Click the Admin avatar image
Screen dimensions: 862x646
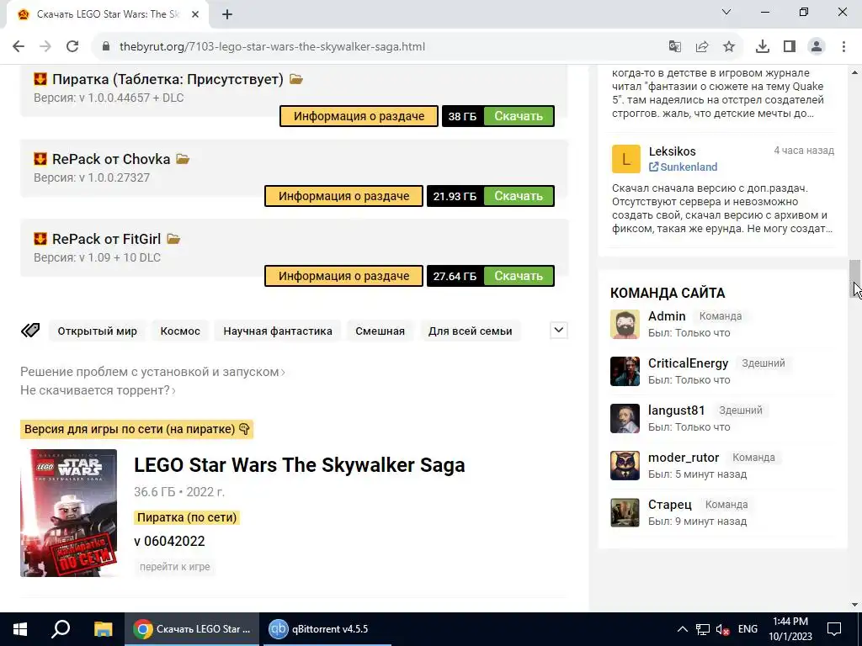[x=625, y=324]
